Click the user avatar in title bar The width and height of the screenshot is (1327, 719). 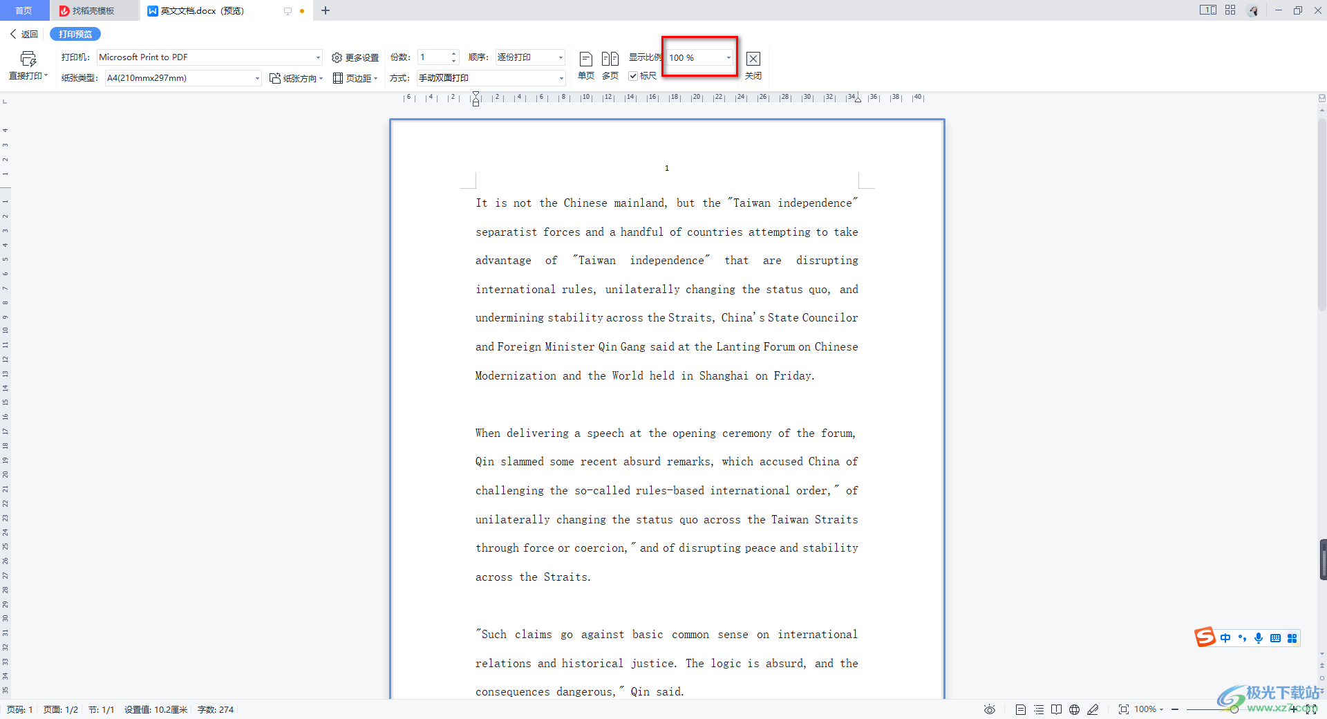[1253, 10]
